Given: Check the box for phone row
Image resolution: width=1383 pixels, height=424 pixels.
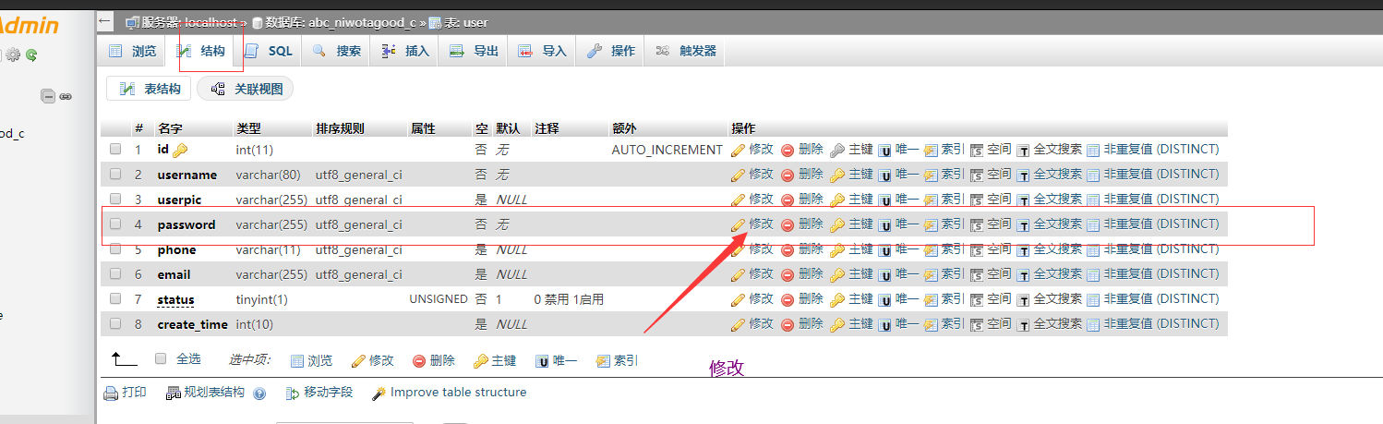Looking at the screenshot, I should click(115, 248).
